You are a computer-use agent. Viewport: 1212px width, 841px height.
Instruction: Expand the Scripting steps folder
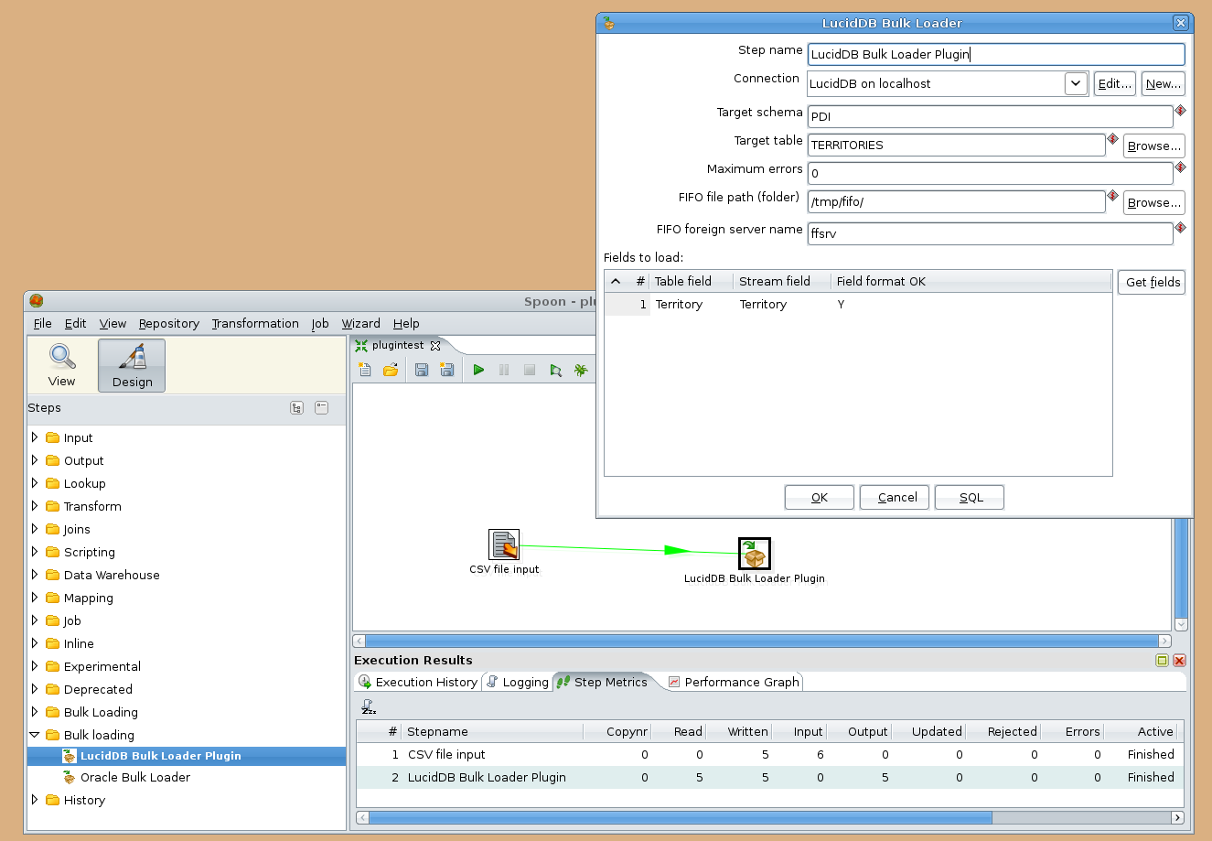click(35, 552)
